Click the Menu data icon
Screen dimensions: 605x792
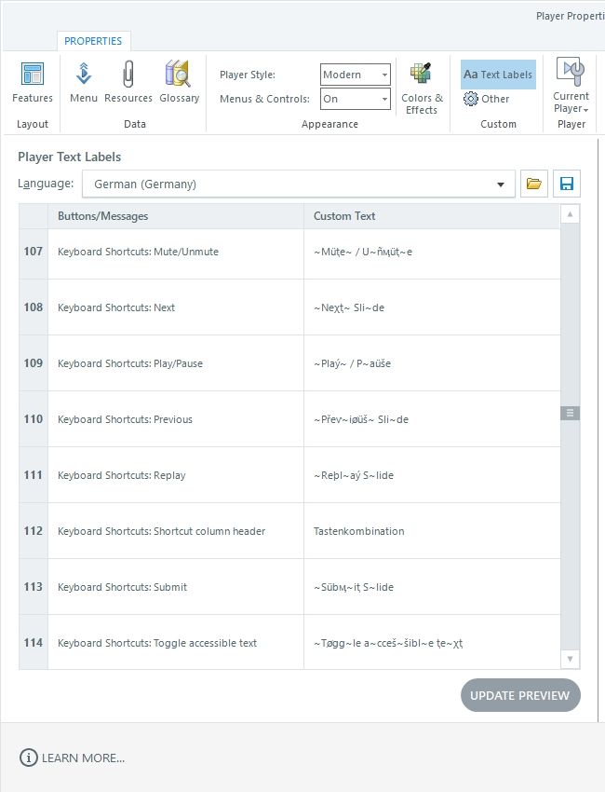[84, 74]
